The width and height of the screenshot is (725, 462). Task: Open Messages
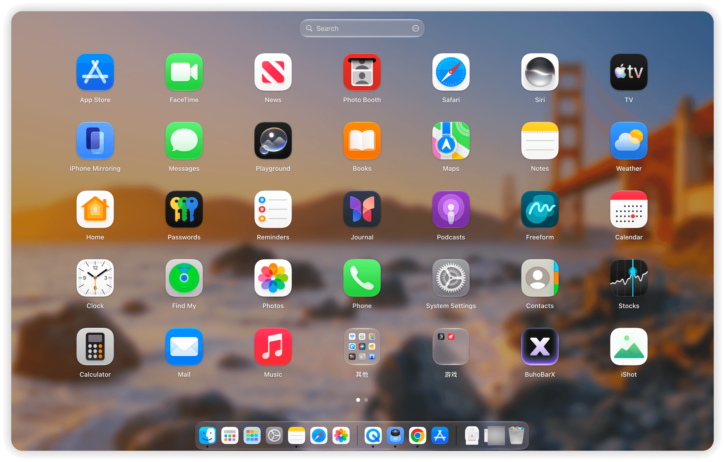pos(184,141)
